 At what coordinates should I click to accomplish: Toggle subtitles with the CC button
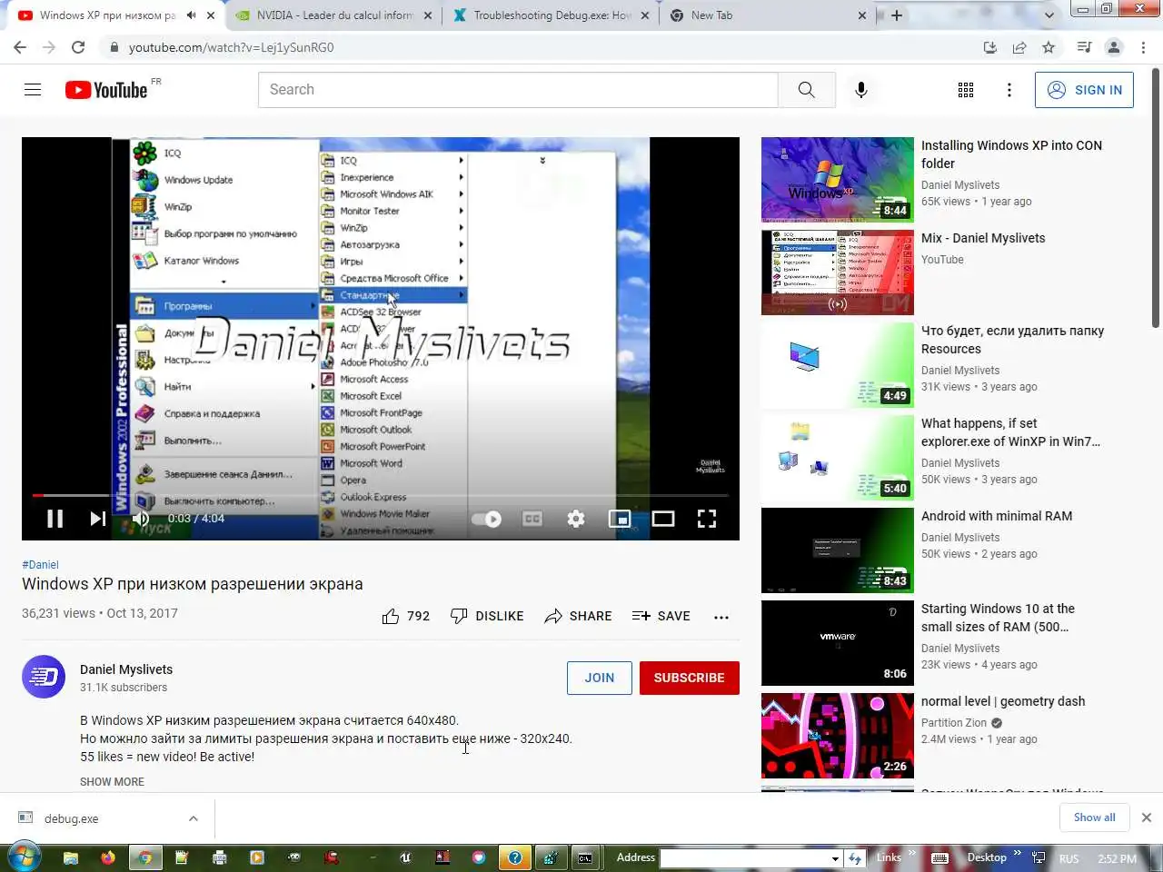pyautogui.click(x=532, y=519)
